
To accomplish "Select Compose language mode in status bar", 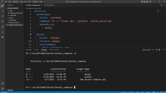I will coord(148,92).
